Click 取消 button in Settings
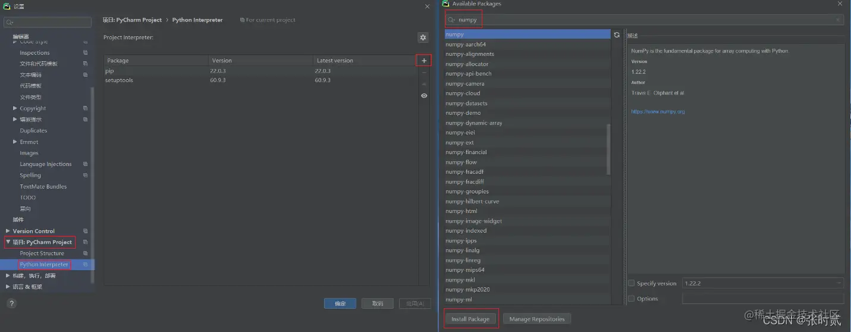851x332 pixels. (x=378, y=303)
